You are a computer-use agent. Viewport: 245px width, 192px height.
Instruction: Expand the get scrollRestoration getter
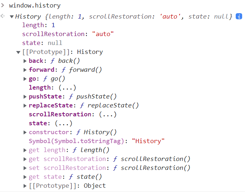25,159
